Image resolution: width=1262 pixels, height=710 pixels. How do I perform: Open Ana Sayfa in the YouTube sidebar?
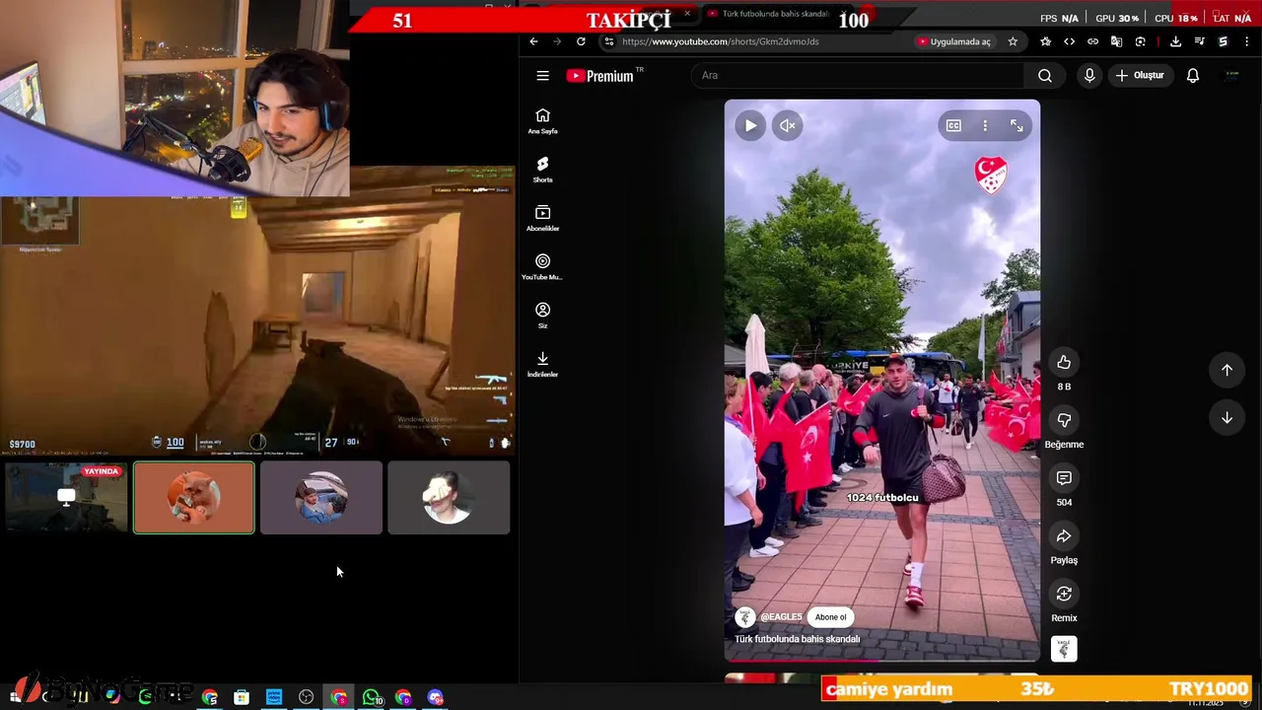542,120
